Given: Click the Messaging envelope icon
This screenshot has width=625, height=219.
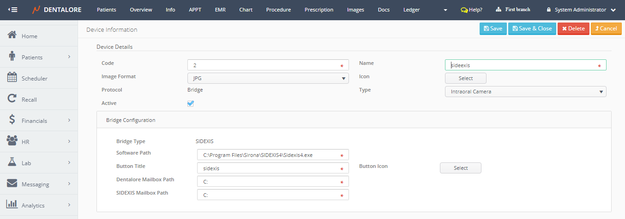Looking at the screenshot, I should (x=12, y=184).
